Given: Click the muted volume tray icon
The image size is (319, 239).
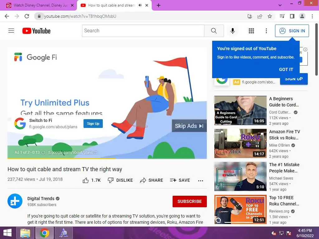Looking at the screenshot, I should pyautogui.click(x=274, y=233).
